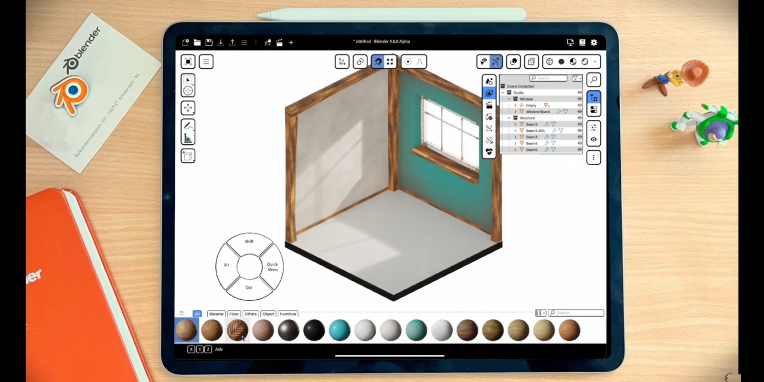Click the magnifier search button on right
The image size is (764, 382).
pyautogui.click(x=594, y=80)
